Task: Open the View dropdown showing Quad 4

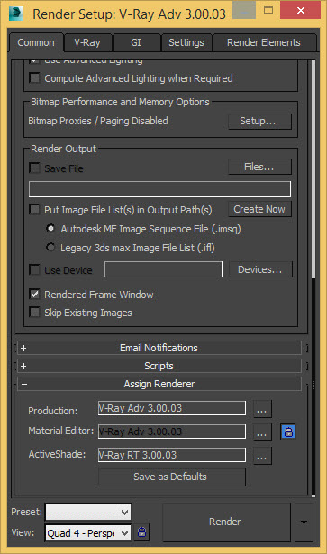Action: (x=88, y=532)
